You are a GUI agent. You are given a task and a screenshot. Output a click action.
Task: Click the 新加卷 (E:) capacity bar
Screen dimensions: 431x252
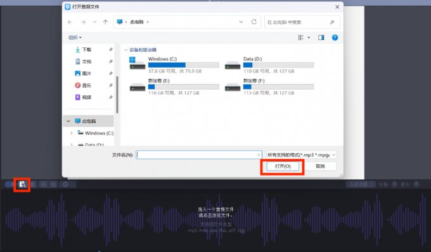[184, 87]
